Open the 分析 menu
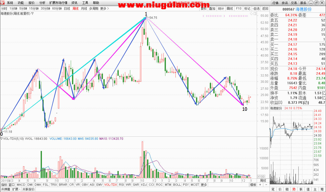 pos(42,3)
